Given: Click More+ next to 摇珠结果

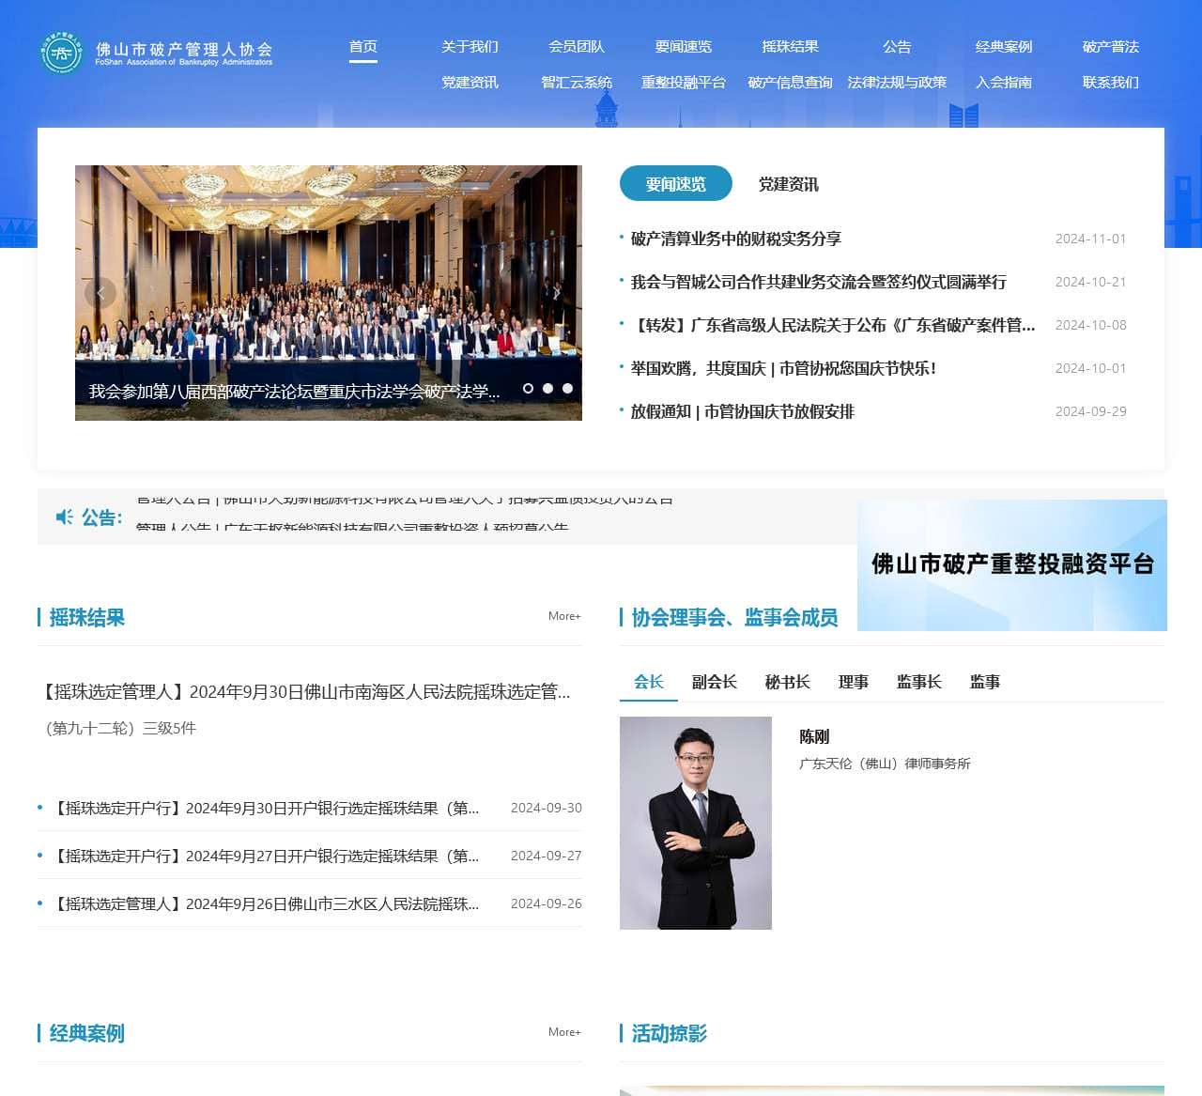Looking at the screenshot, I should pos(564,616).
